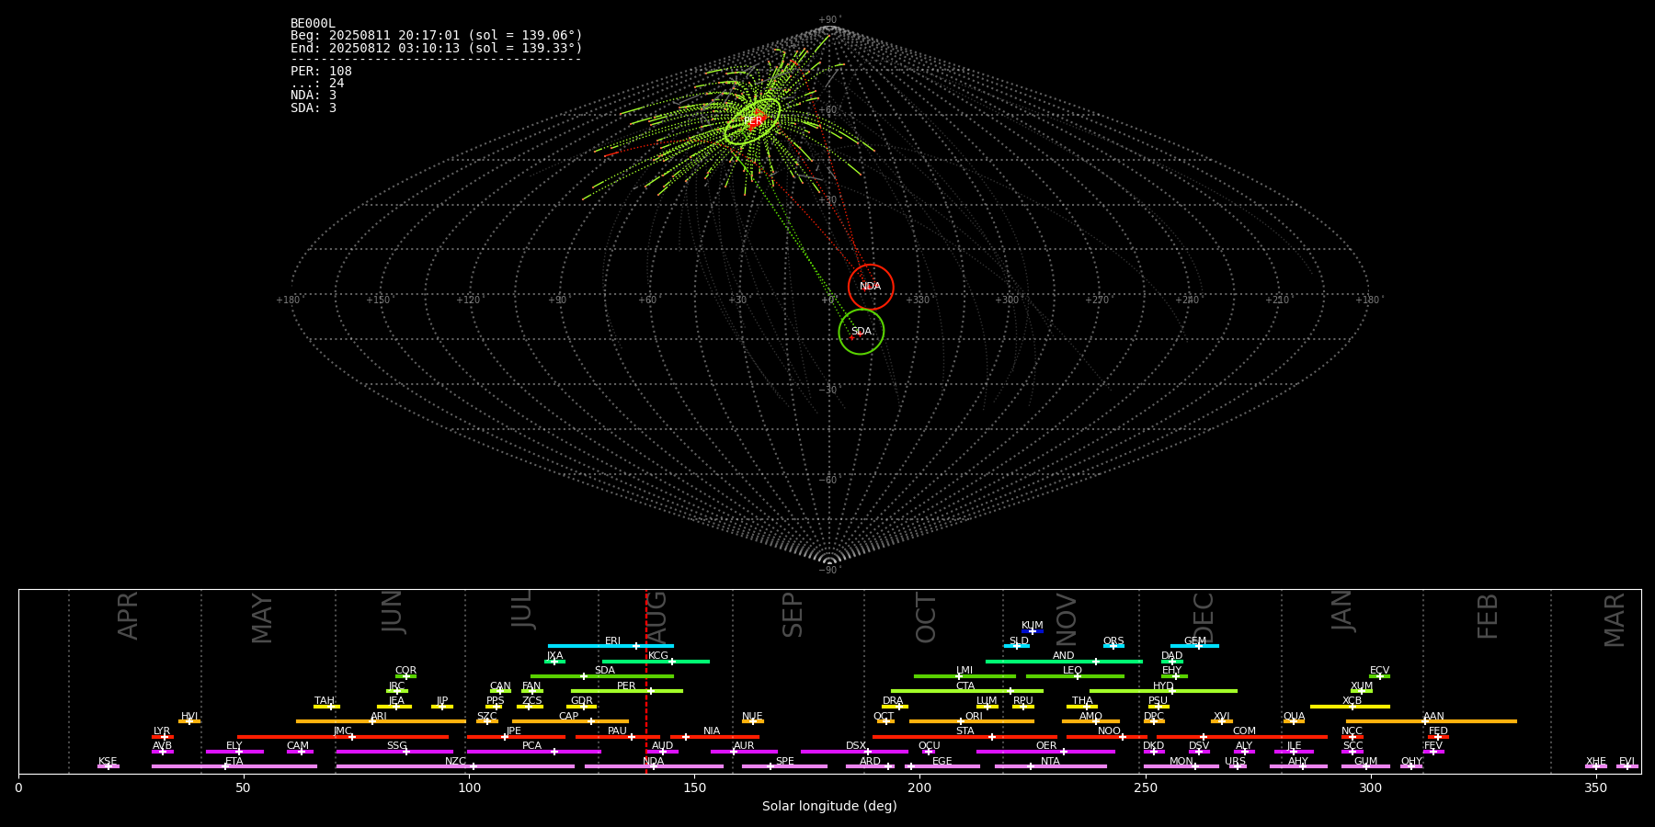Click the QUA shower label
1655x827 pixels.
tap(1294, 717)
